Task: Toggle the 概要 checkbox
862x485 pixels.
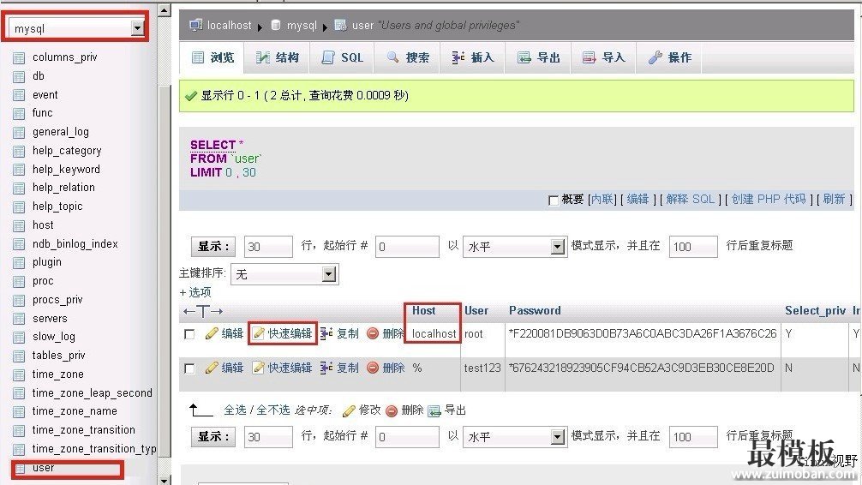Action: (553, 201)
